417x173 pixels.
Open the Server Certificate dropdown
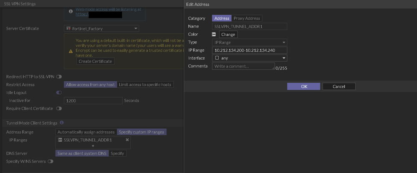click(102, 28)
